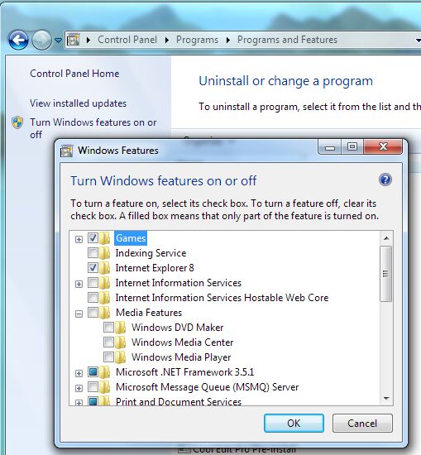
Task: Select Programs in the breadcrumb path
Action: 197,40
